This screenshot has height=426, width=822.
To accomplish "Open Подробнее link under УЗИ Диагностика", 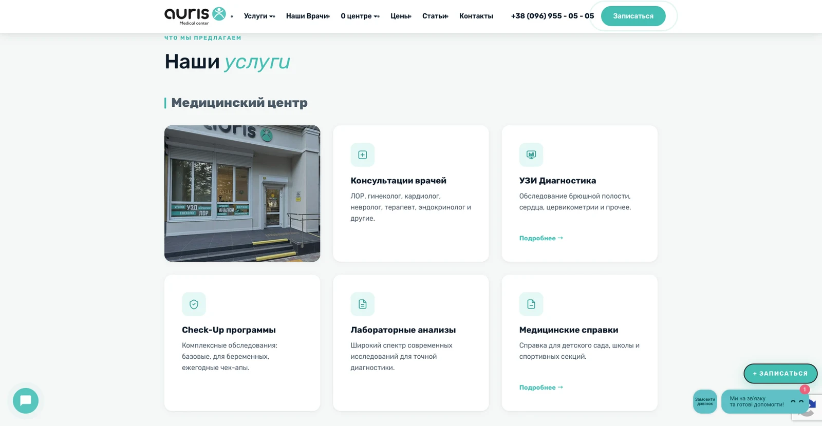I will pos(541,238).
